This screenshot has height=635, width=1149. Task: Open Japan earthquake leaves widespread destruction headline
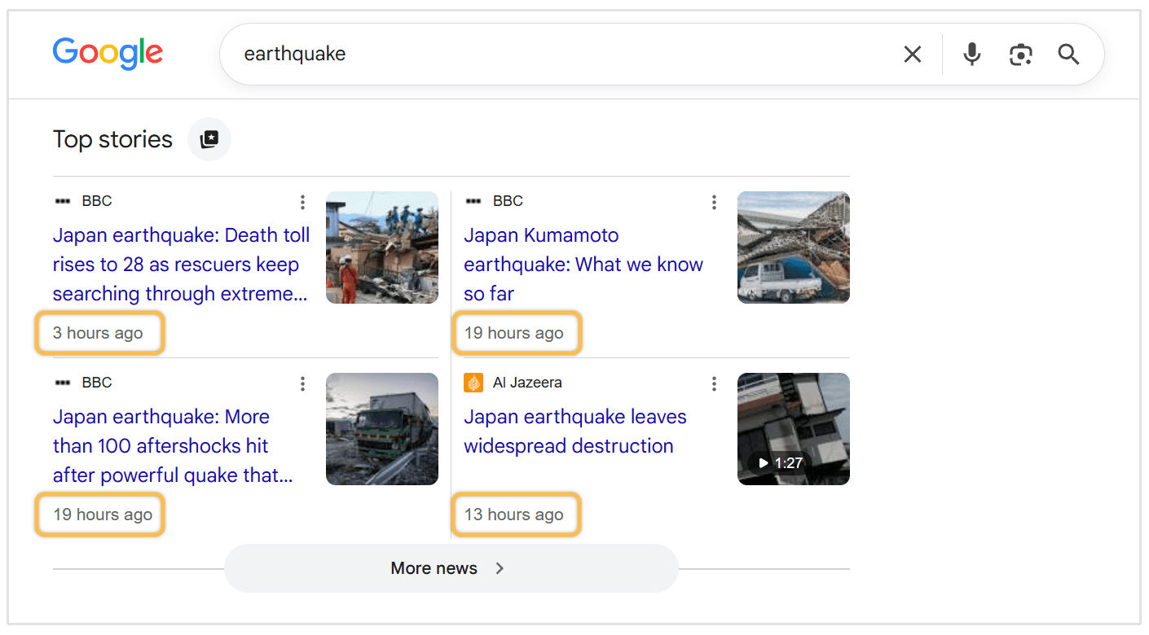(x=575, y=431)
